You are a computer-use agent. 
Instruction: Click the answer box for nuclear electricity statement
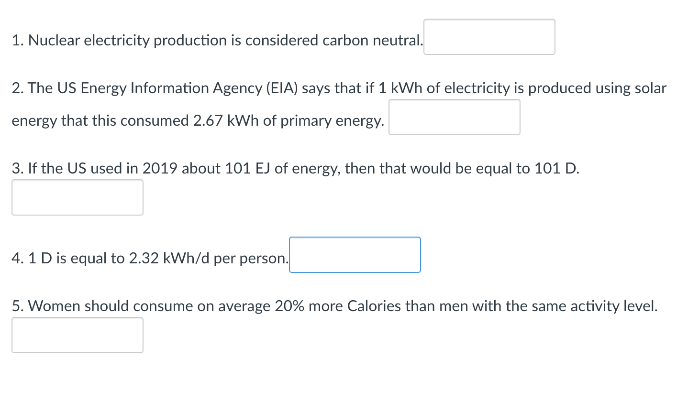point(489,37)
